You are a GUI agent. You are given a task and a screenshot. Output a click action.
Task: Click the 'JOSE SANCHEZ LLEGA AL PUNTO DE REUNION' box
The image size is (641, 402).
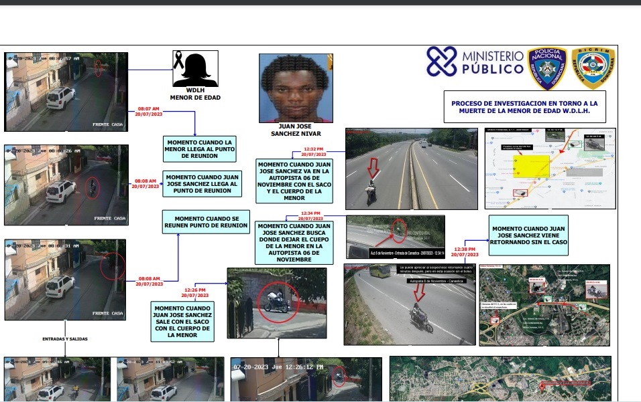click(202, 184)
